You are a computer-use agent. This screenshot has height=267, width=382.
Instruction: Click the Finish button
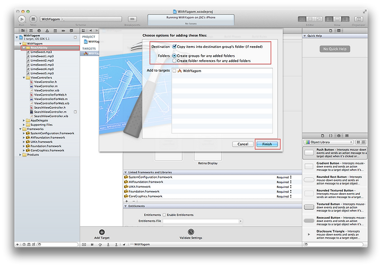(267, 144)
